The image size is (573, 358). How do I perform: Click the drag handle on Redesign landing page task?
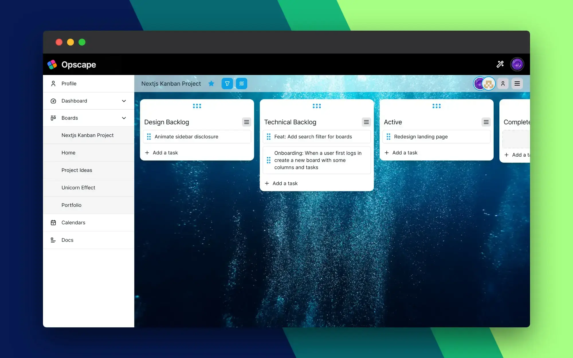(x=388, y=137)
